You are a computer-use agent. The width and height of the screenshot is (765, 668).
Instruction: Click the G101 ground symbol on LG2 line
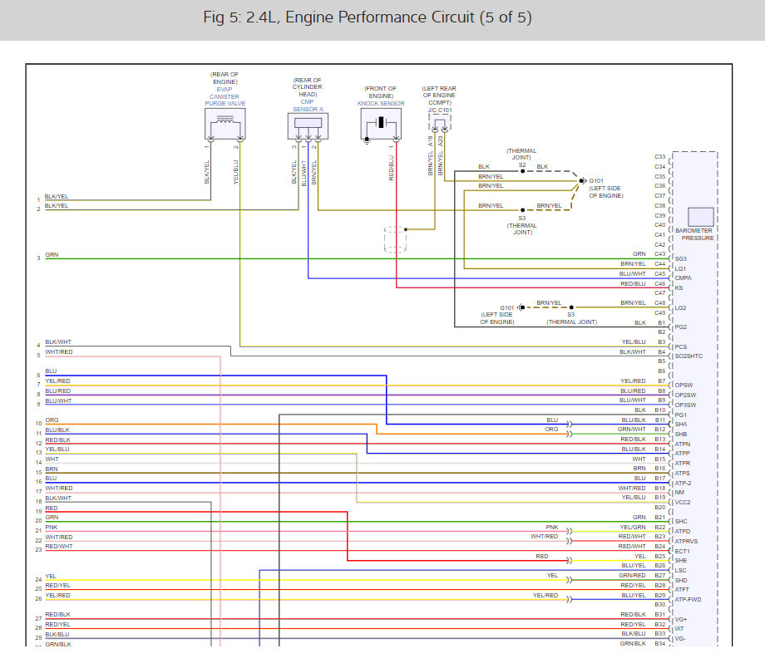519,307
